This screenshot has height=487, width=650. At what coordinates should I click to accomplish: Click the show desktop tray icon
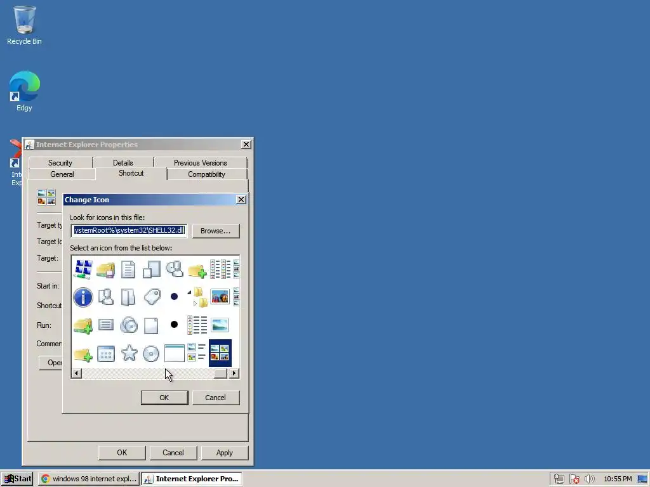point(642,479)
